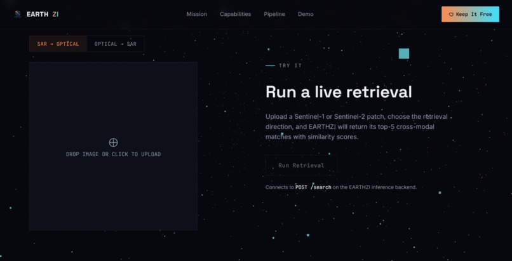This screenshot has height=261, width=512.
Task: Click the Keep It Free button
Action: pyautogui.click(x=470, y=15)
